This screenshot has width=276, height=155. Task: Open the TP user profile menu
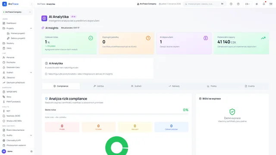pyautogui.click(x=271, y=4)
